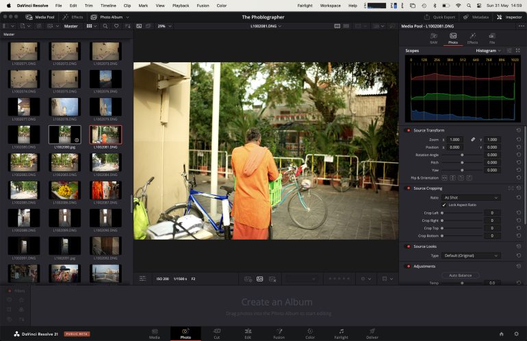Adjust the Yaw slider
527x341 pixels.
462,170
